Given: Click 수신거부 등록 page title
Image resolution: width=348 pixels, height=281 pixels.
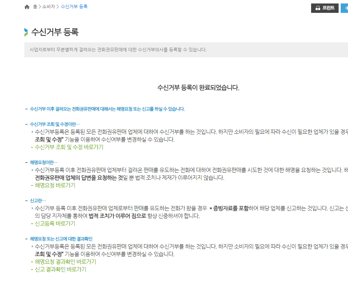Looking at the screenshot, I should 55,32.
